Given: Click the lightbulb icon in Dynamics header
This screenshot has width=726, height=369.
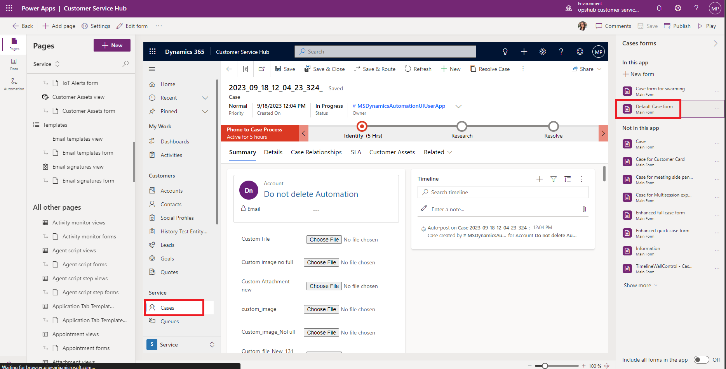Looking at the screenshot, I should click(x=505, y=52).
